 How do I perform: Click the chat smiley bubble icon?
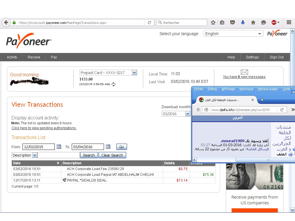pyautogui.click(x=264, y=22)
